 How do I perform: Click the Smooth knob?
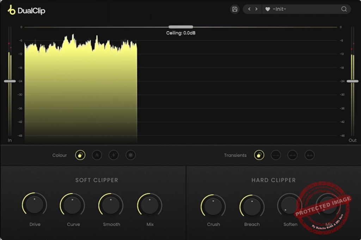[111, 205]
